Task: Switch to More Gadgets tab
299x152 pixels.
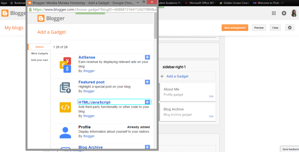Action: [x=40, y=53]
